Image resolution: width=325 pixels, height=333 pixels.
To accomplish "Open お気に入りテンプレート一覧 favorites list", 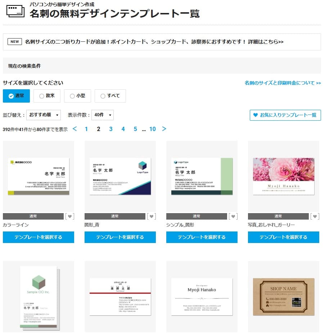I will click(285, 115).
